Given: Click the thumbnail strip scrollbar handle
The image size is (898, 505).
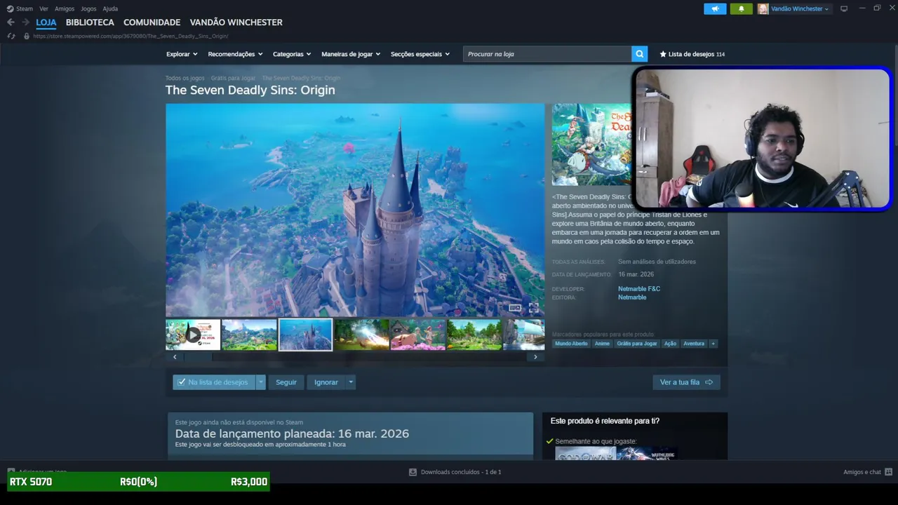Looking at the screenshot, I should [197, 357].
